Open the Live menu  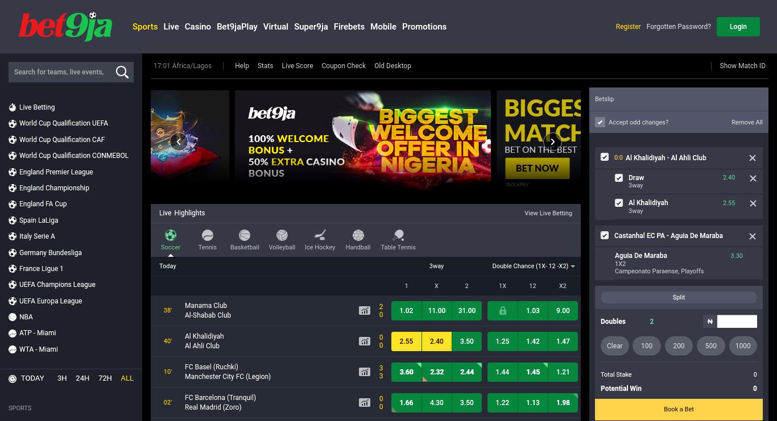pyautogui.click(x=171, y=27)
